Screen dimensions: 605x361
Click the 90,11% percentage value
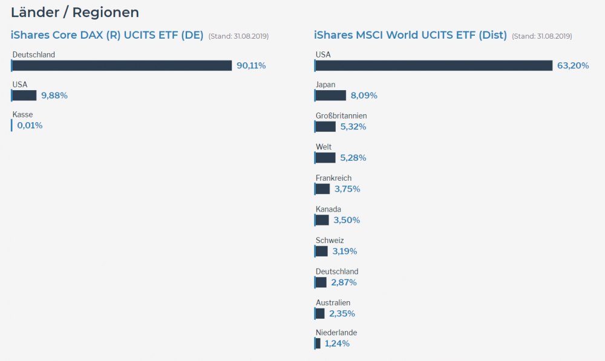coord(251,65)
